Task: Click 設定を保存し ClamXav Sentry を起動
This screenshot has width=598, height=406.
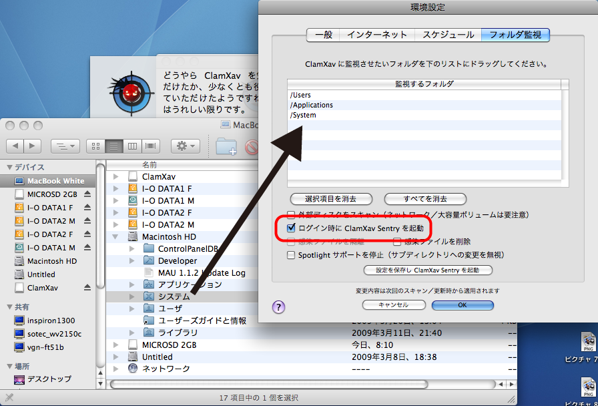Action: point(428,270)
